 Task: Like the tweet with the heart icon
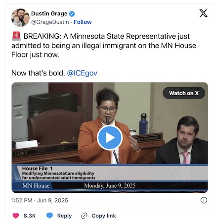click(x=16, y=216)
